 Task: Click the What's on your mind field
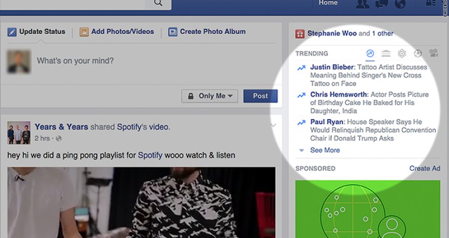coord(154,61)
